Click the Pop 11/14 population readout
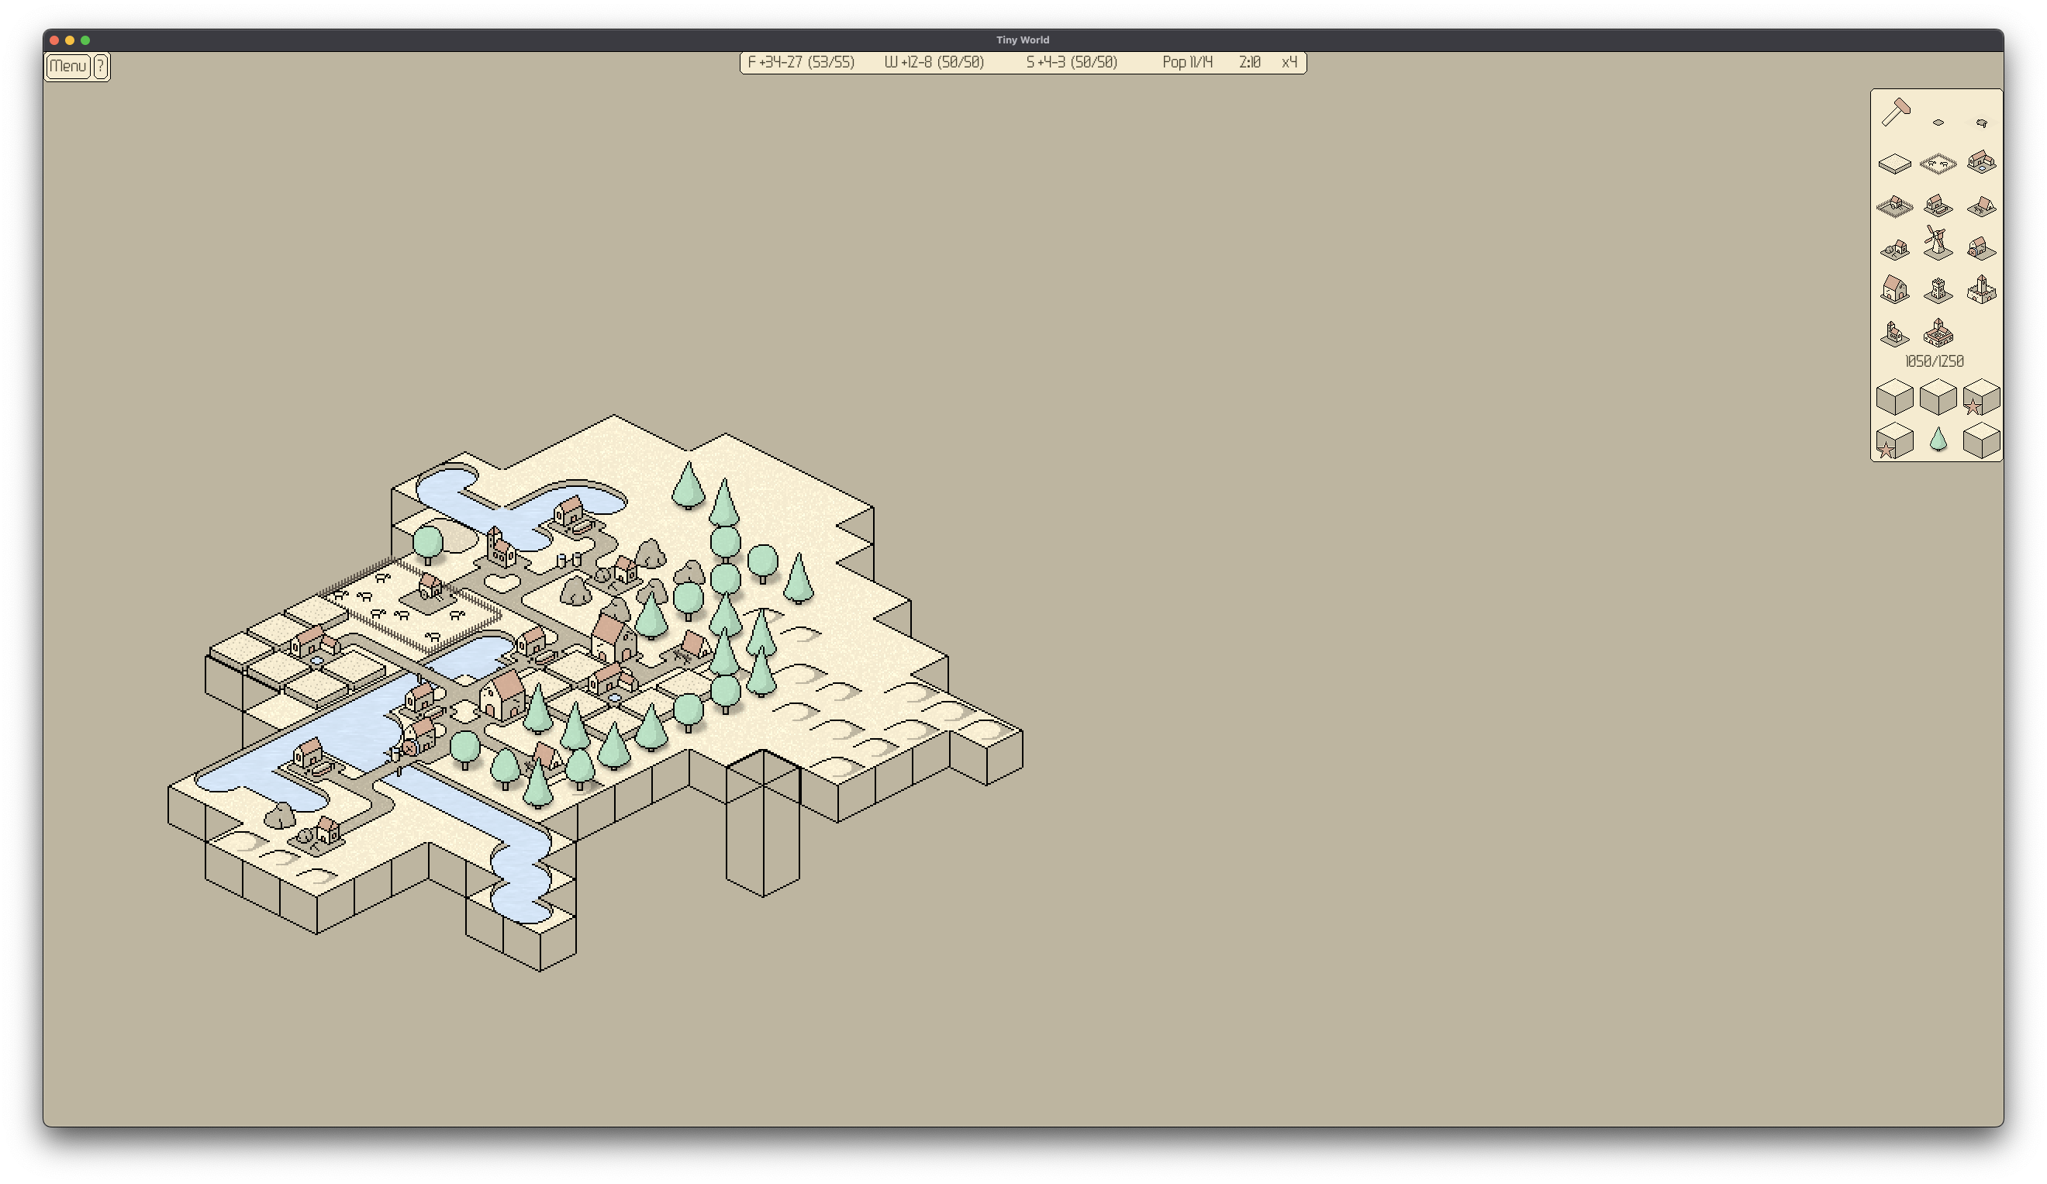Image resolution: width=2047 pixels, height=1184 pixels. (x=1187, y=63)
